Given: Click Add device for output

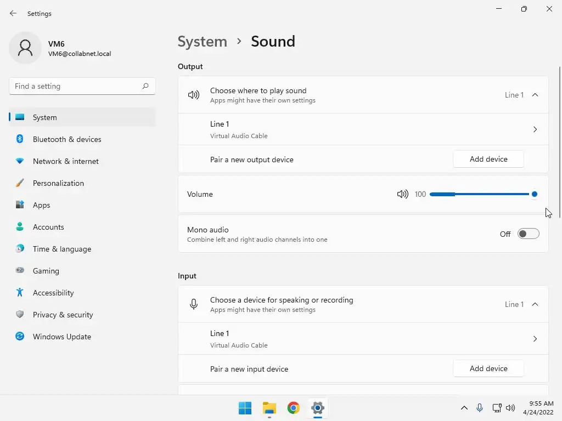Looking at the screenshot, I should pyautogui.click(x=488, y=159).
